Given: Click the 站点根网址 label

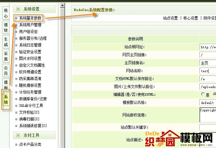Looking at the screenshot, I should (x=134, y=47).
